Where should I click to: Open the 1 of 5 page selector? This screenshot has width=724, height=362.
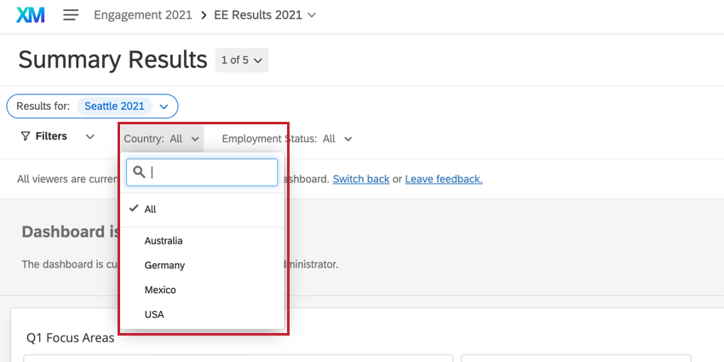pyautogui.click(x=242, y=60)
